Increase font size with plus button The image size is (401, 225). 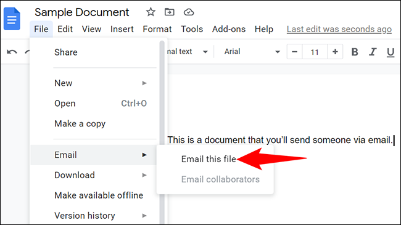pos(335,52)
